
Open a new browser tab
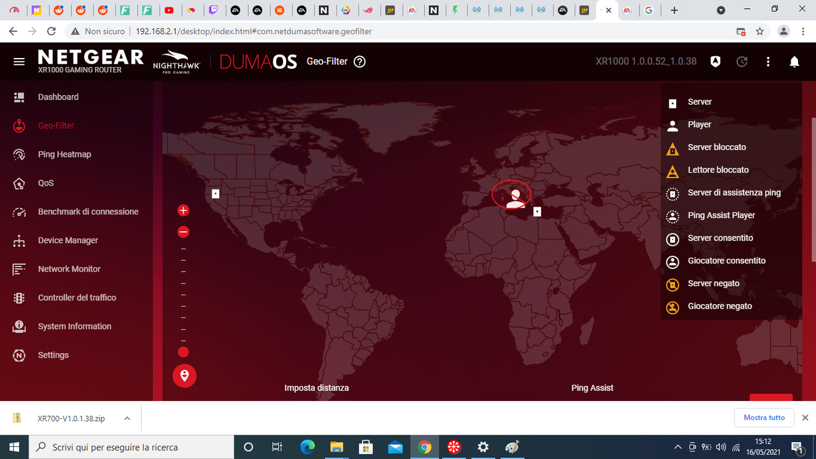(674, 10)
